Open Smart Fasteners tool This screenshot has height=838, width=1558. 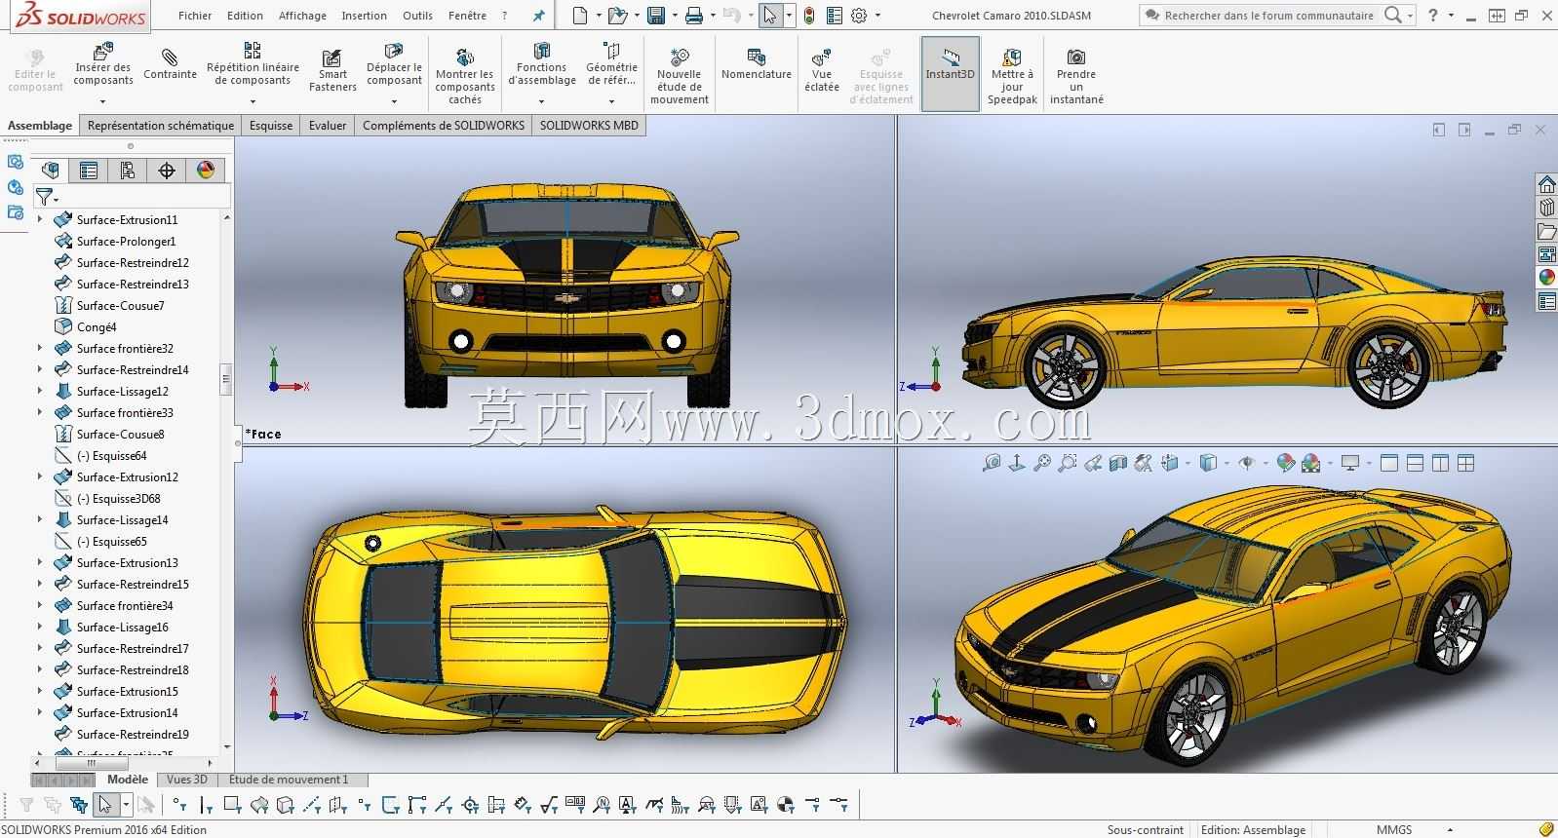pyautogui.click(x=332, y=70)
